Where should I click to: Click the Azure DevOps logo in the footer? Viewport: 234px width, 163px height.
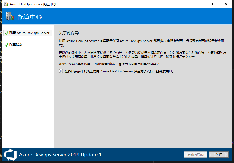(11, 155)
